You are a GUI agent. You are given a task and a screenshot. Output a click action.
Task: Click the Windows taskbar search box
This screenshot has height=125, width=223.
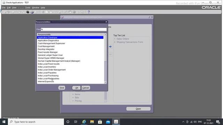coord(36,122)
